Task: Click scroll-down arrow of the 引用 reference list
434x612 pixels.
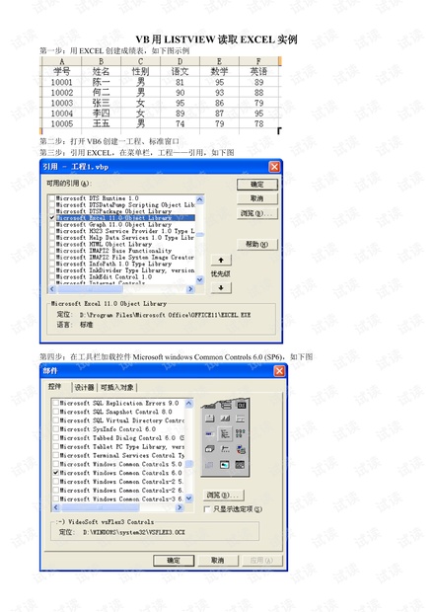Action: pos(199,280)
